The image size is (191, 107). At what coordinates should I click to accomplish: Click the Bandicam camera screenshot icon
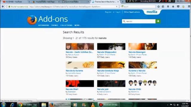coord(170,1)
